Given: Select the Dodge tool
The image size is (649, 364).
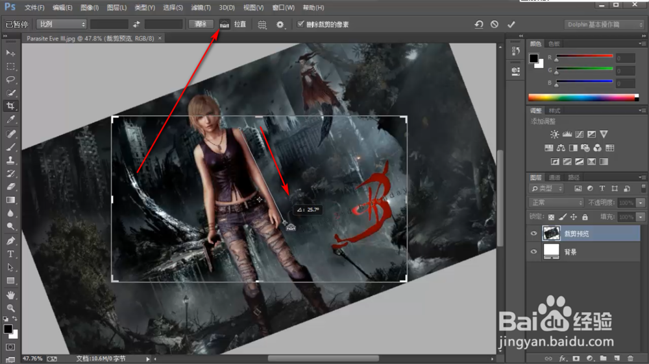Looking at the screenshot, I should tap(10, 227).
